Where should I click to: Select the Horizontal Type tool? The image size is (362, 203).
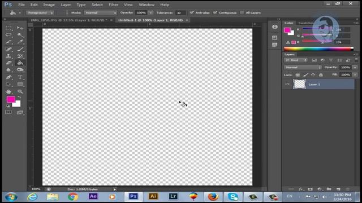coord(20,77)
